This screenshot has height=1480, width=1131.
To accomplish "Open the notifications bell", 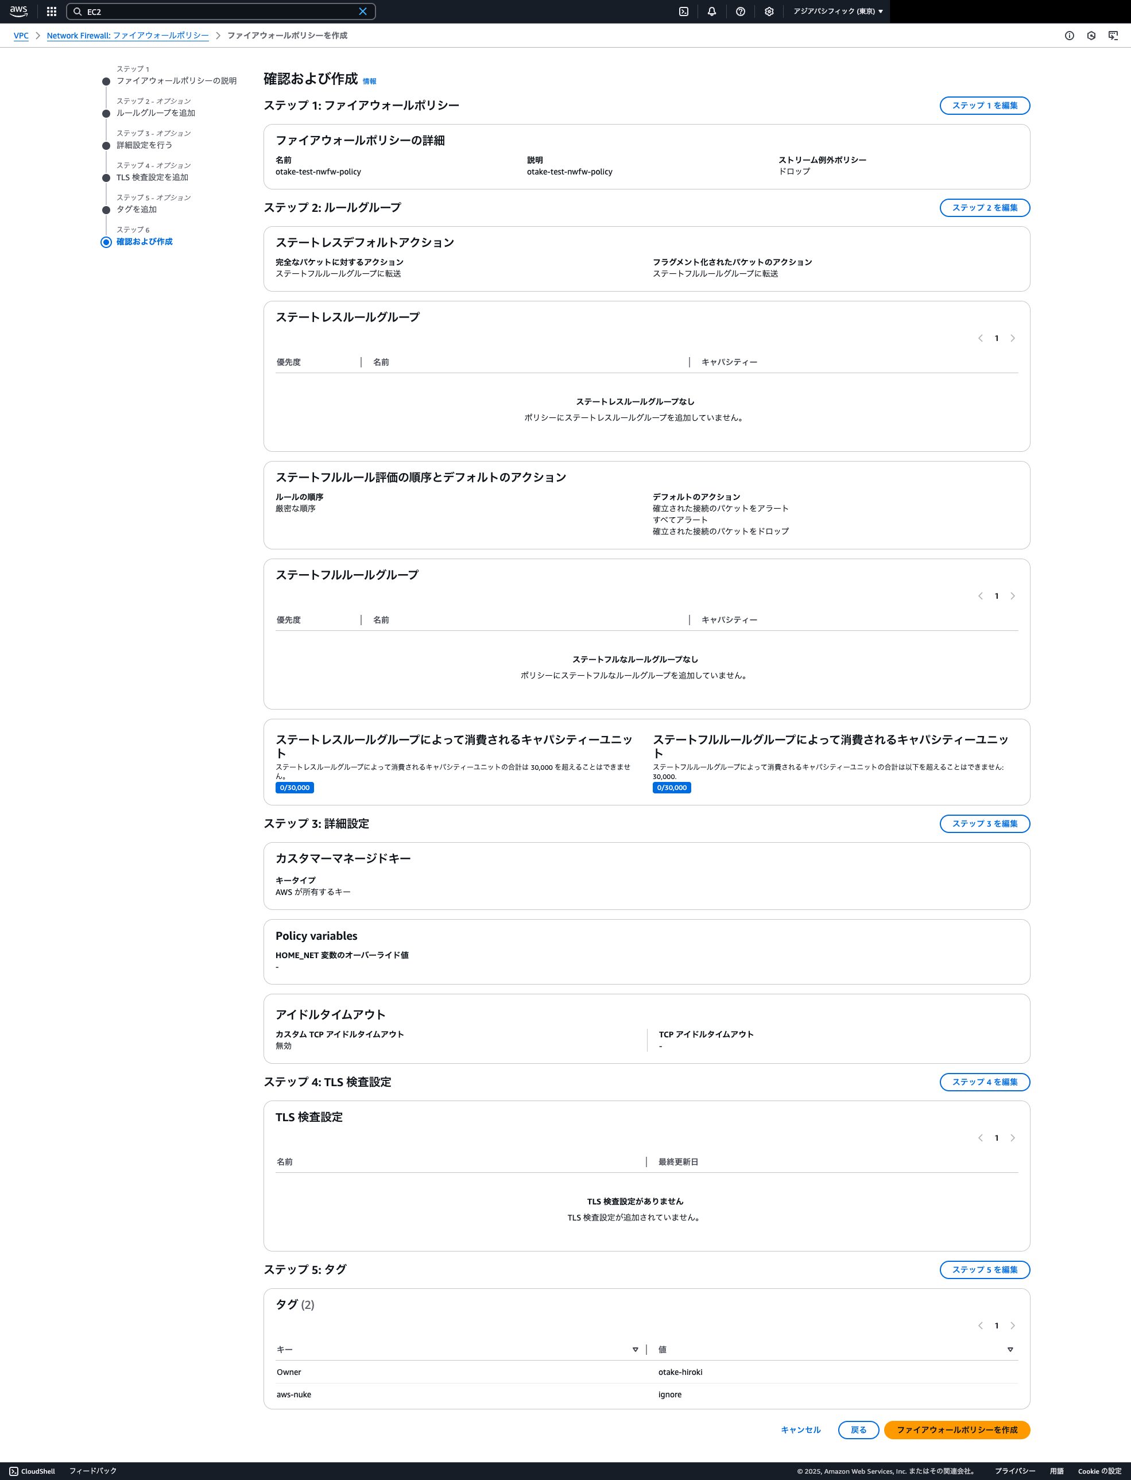I will click(711, 11).
